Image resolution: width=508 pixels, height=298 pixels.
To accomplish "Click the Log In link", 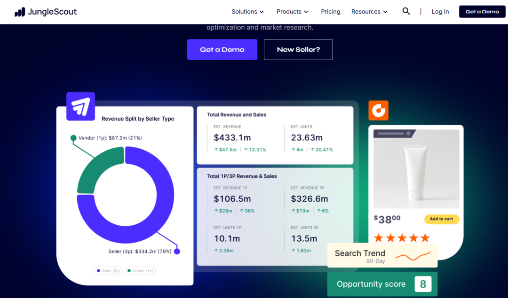I will tap(440, 12).
